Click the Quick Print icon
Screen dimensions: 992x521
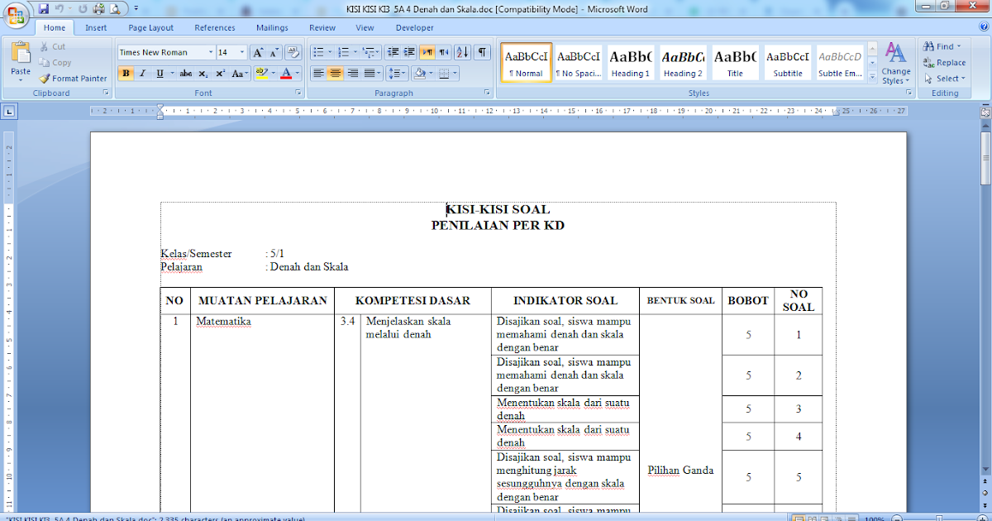tap(98, 9)
